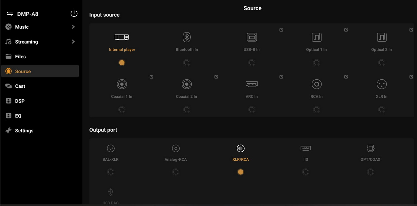Click the Optical 2 In label

pos(381,50)
